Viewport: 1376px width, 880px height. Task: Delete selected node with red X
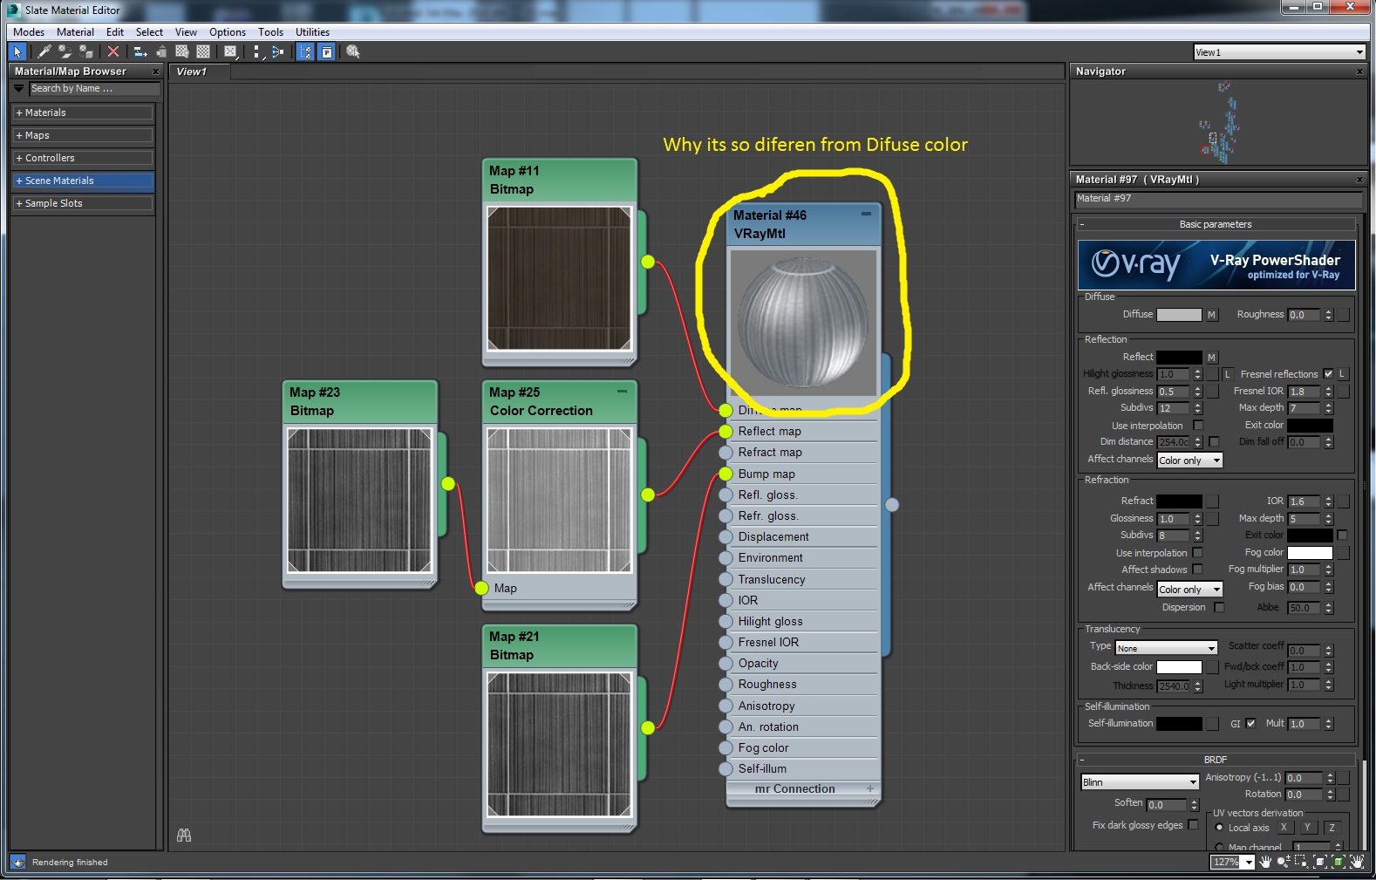pyautogui.click(x=113, y=52)
